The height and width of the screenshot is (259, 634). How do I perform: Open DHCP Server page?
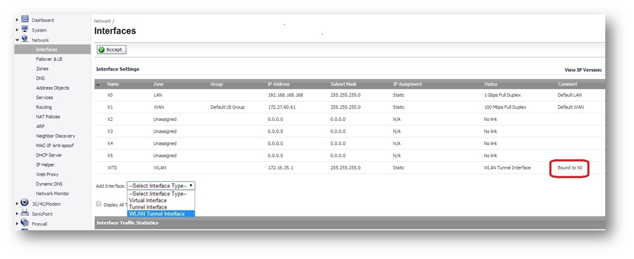49,155
